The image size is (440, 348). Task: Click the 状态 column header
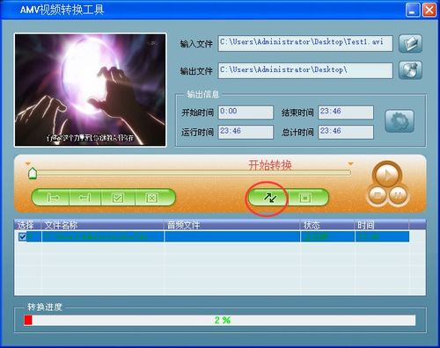pyautogui.click(x=327, y=225)
